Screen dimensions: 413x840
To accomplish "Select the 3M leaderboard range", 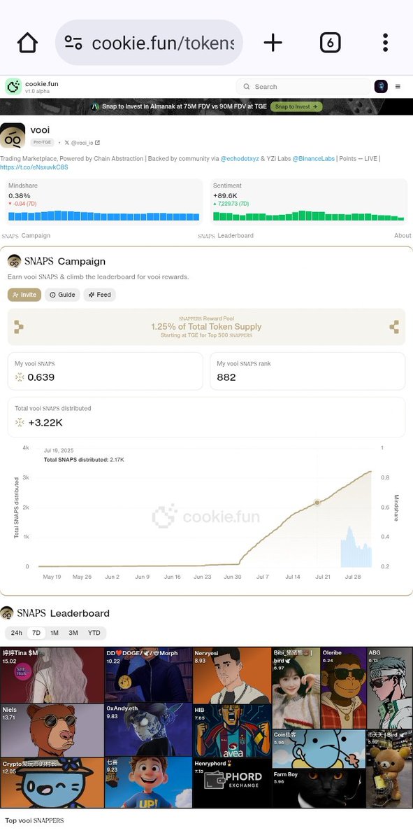I will pyautogui.click(x=73, y=633).
